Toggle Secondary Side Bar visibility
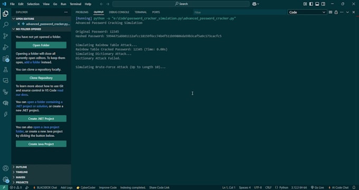Viewport: 359px width, 190px height. 323,4
